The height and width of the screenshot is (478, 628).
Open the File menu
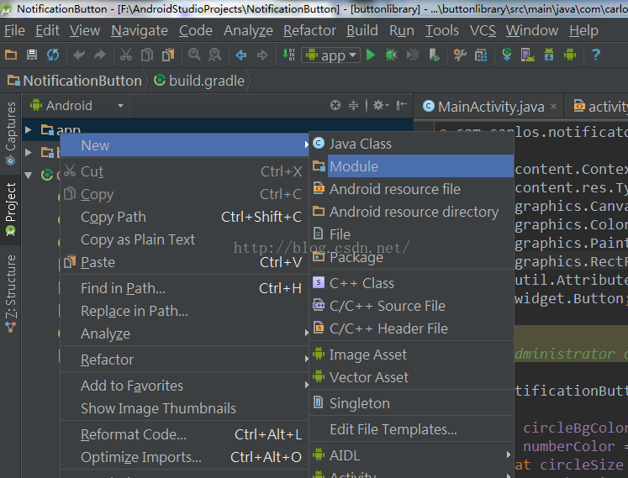14,30
